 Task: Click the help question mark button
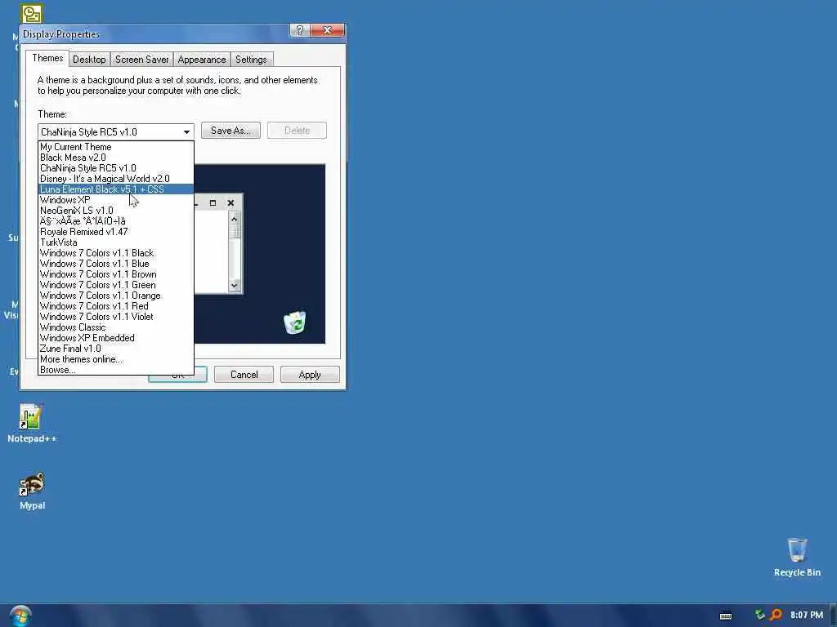tap(299, 30)
